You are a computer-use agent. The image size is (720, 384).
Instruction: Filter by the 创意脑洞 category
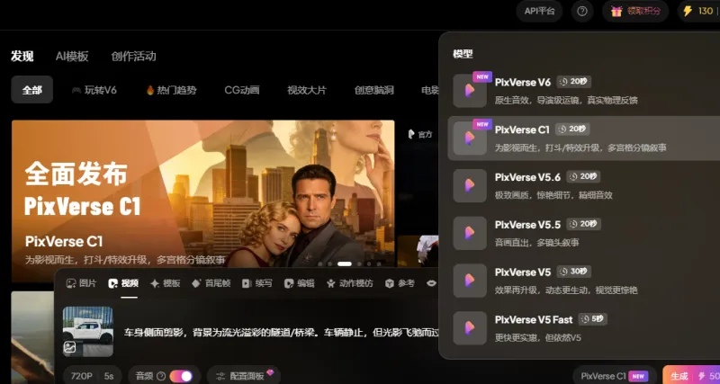coord(373,90)
